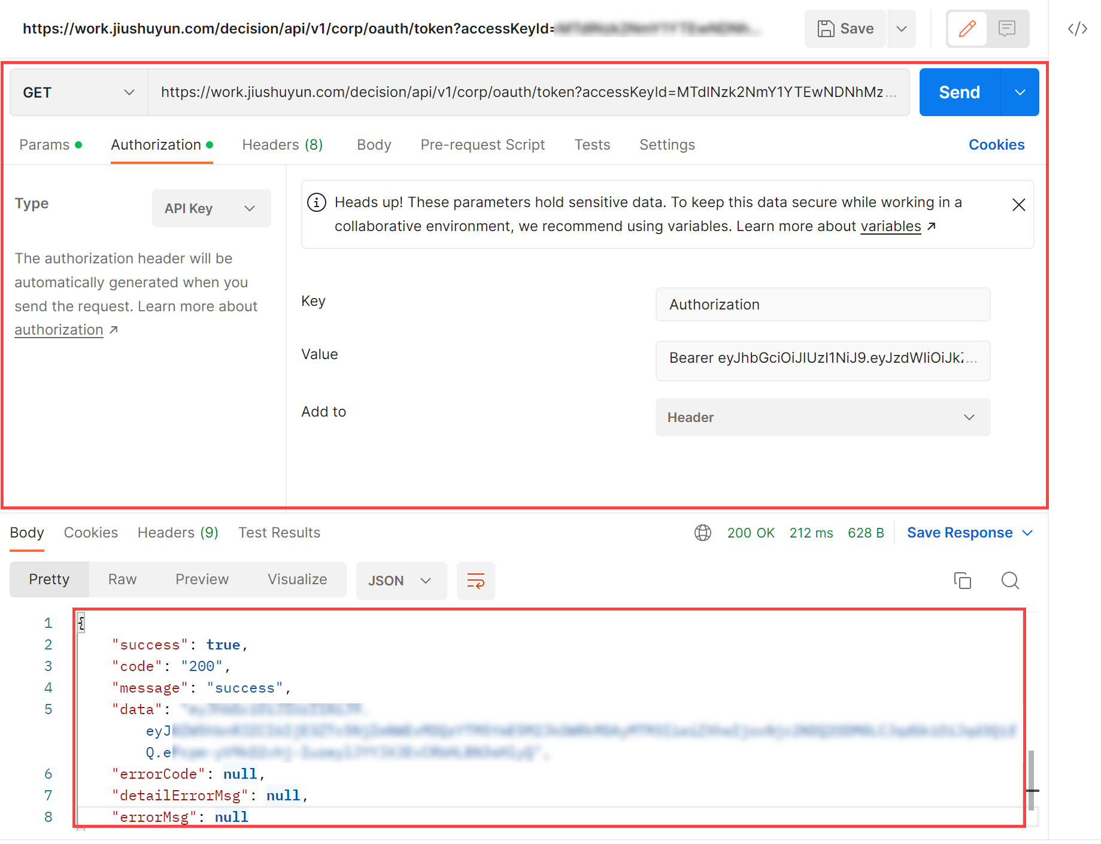
Task: Switch to the Preview view
Action: coord(202,579)
